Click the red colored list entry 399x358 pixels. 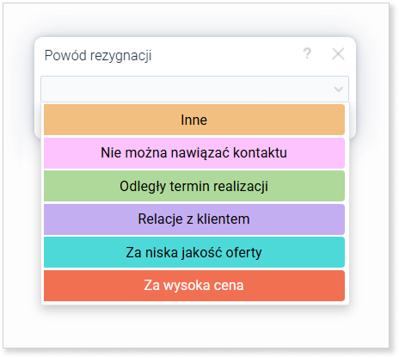194,286
